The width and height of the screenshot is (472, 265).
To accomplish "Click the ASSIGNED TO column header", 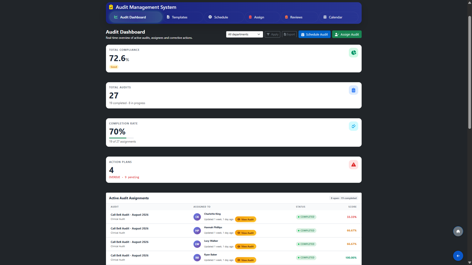I will pos(202,207).
